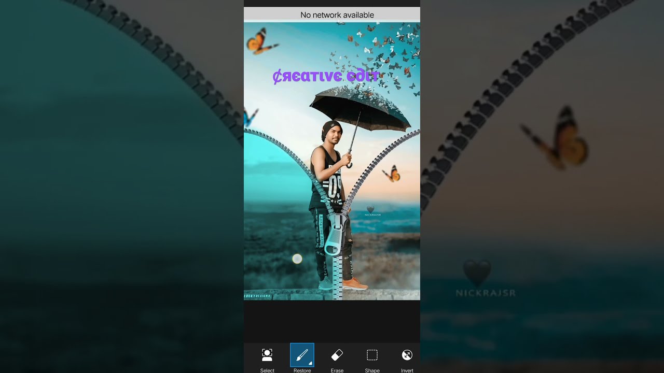Activate the Restore brush tool
The width and height of the screenshot is (664, 373).
[x=302, y=355]
